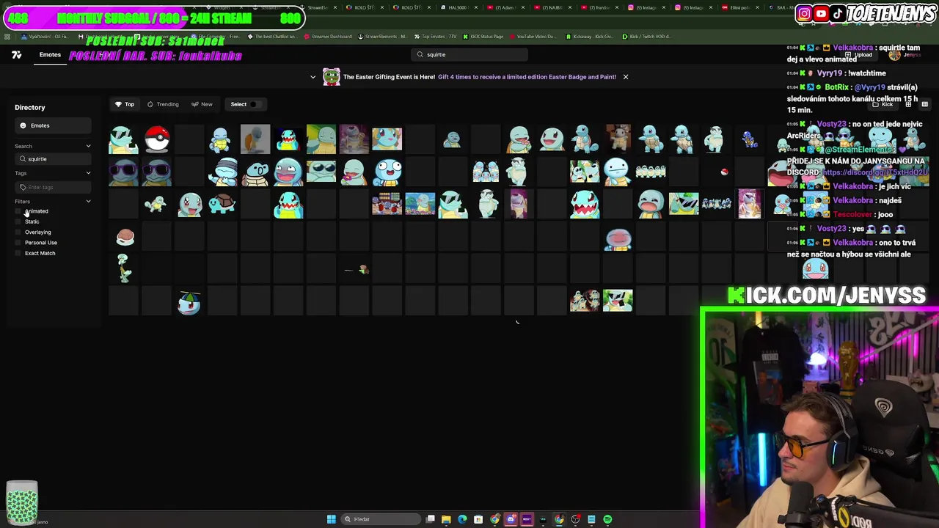Screen dimensions: 939x528
Task: Click the red open-mouth Squirtle emote
Action: point(585,205)
